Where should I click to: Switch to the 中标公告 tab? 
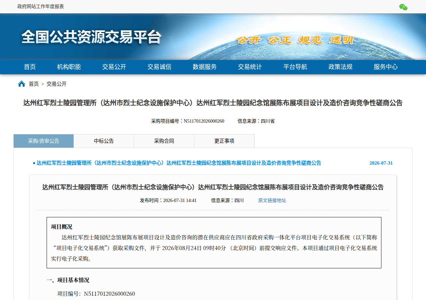click(x=104, y=141)
